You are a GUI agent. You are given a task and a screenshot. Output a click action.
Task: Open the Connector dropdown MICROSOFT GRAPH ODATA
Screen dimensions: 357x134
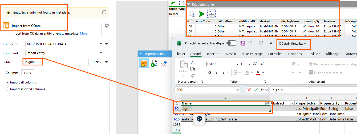[64, 44]
